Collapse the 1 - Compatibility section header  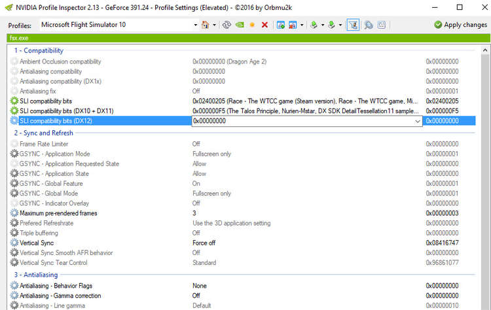click(39, 50)
